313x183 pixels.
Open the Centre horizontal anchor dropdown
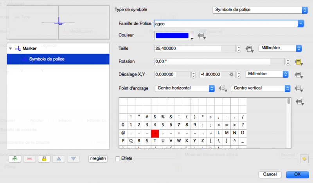(185, 88)
